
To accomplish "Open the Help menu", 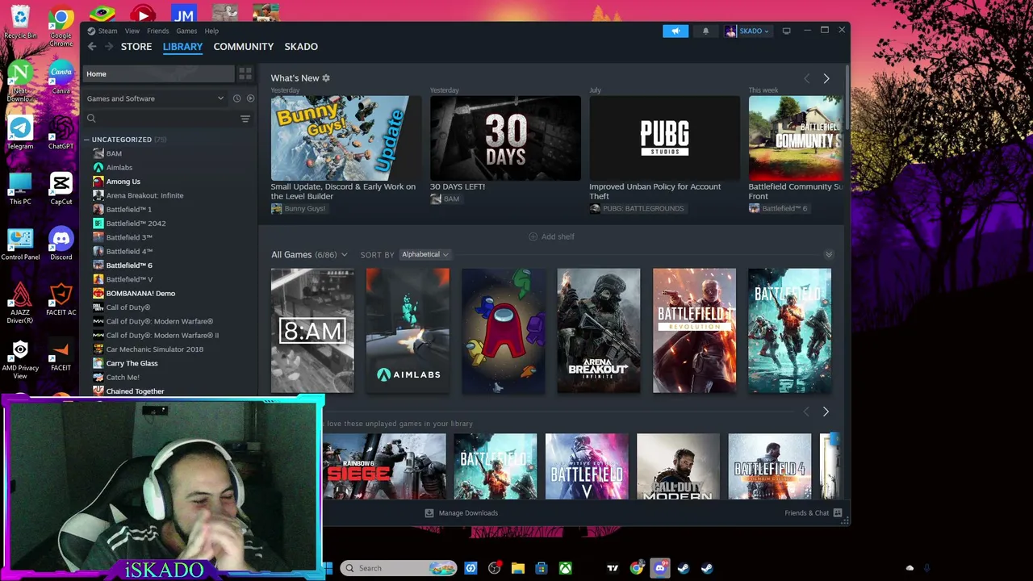I will [211, 31].
